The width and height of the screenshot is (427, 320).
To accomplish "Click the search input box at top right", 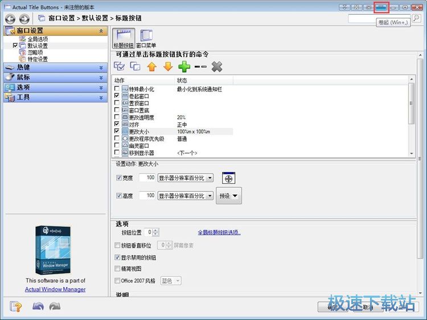I will tap(380, 18).
